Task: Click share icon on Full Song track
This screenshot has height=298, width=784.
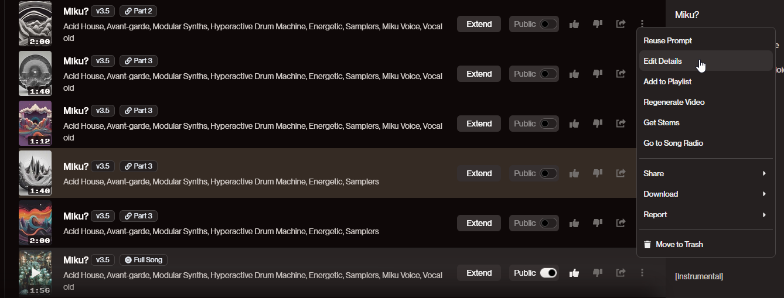Action: pyautogui.click(x=621, y=273)
